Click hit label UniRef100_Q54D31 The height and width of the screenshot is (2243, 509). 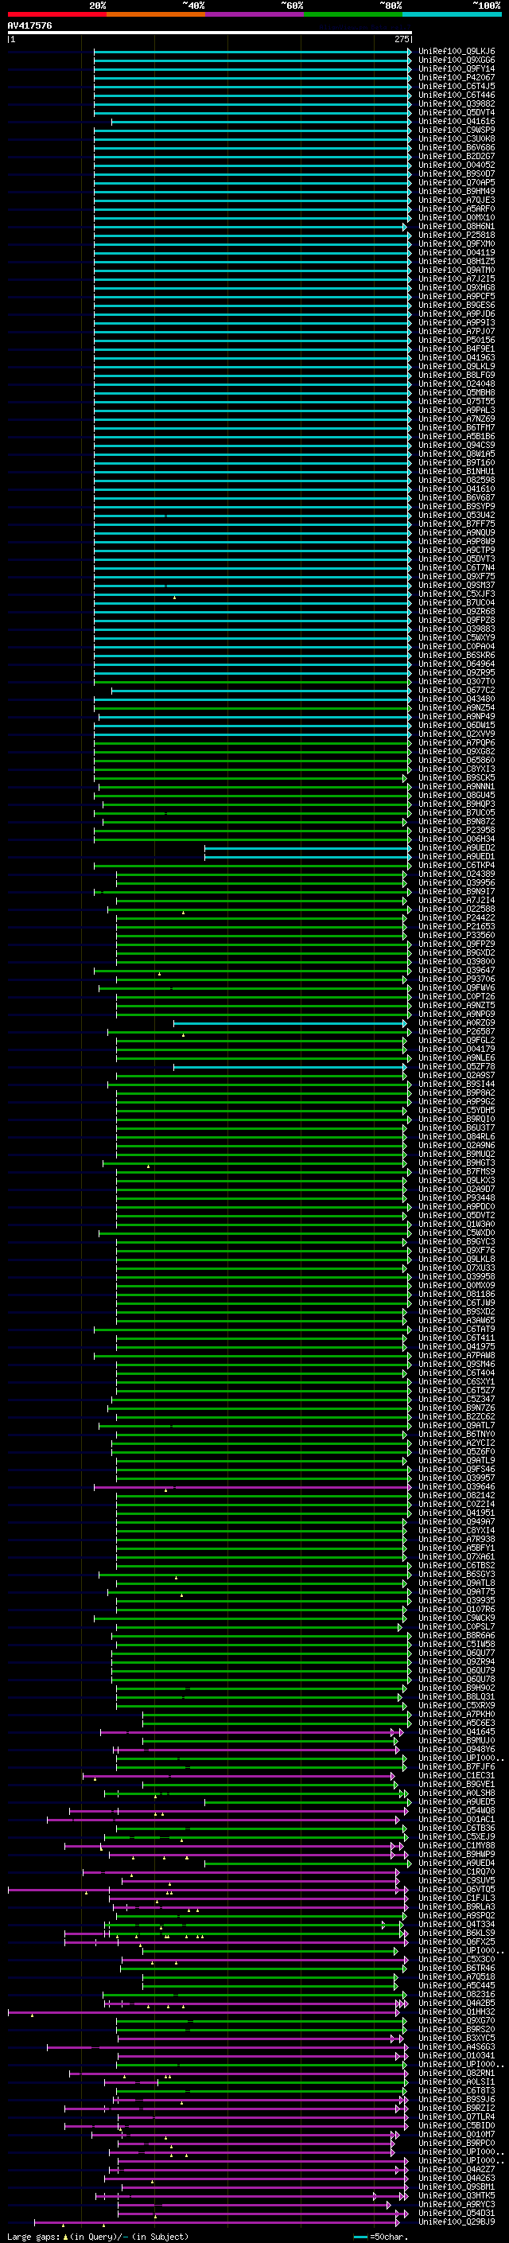[x=457, y=2213]
